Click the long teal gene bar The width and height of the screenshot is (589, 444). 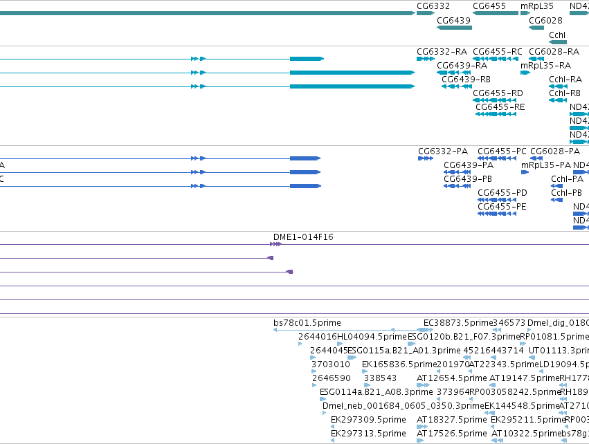click(208, 13)
